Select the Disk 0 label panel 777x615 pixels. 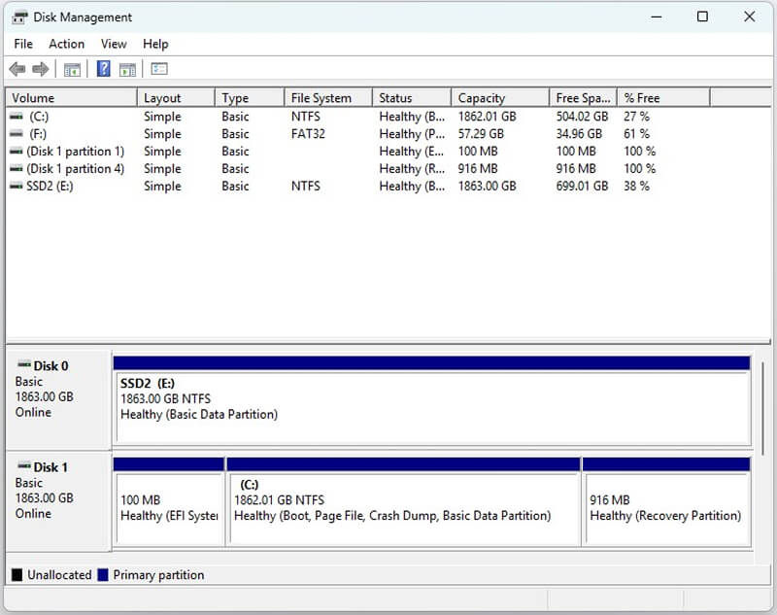pyautogui.click(x=58, y=400)
